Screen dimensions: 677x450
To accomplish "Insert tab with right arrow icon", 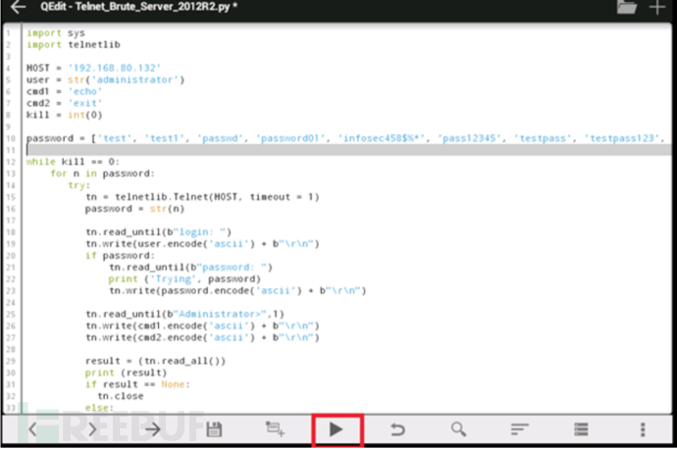I will 152,429.
